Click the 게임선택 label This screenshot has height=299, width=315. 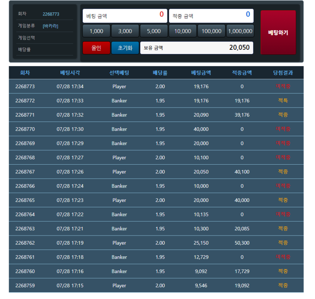[x=26, y=38]
